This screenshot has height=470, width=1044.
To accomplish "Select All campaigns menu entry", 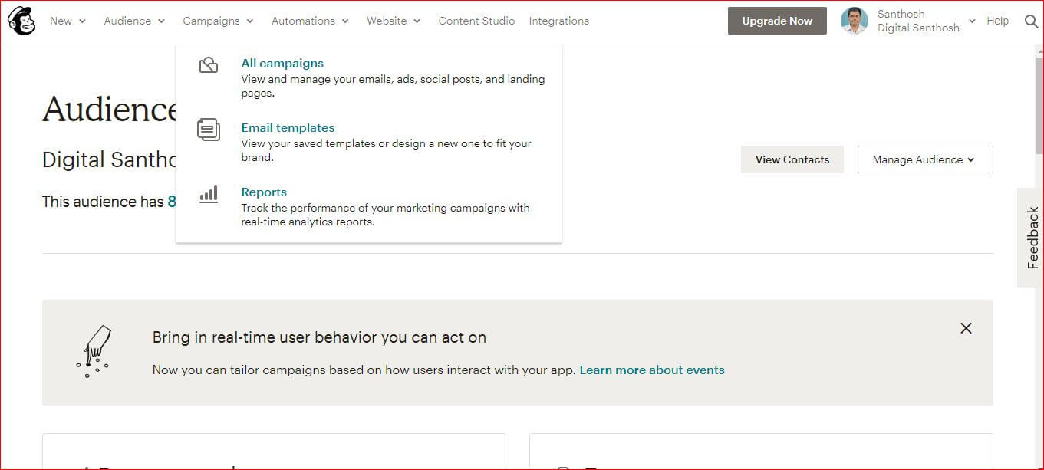I will [282, 64].
